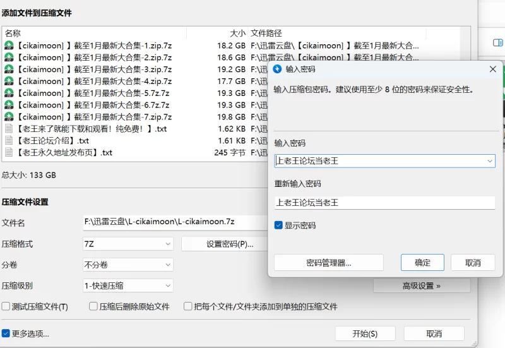Screen dimensions: 505x348
Task: Click the 7z icon of 大合集-5.7z.7z
Action: pyautogui.click(x=9, y=93)
